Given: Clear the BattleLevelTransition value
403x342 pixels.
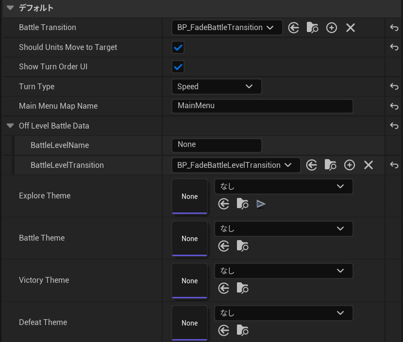Looking at the screenshot, I should click(369, 165).
